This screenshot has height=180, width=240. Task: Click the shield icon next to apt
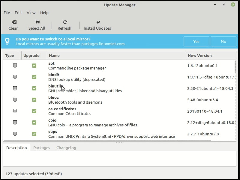[15, 65]
